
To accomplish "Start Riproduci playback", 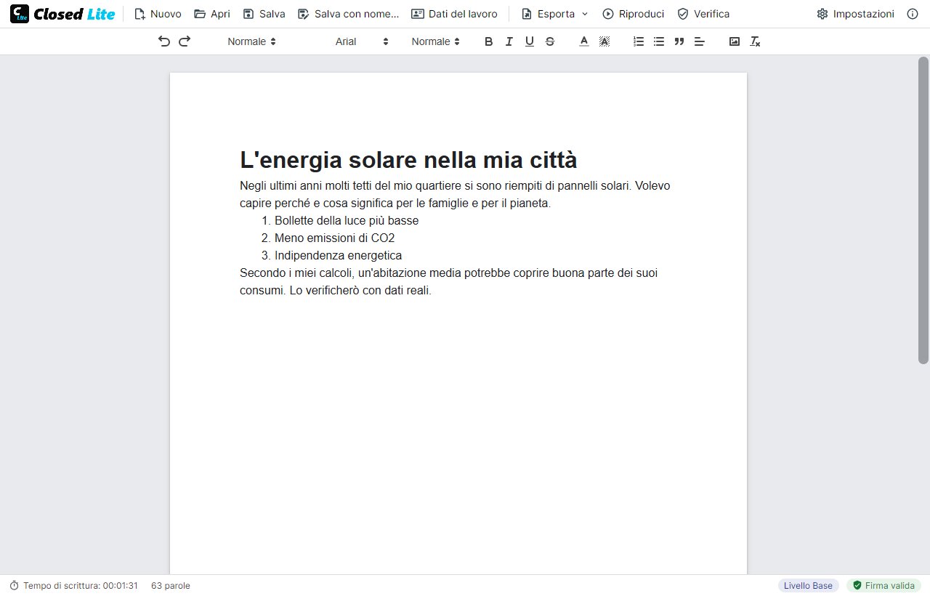I will (x=633, y=14).
